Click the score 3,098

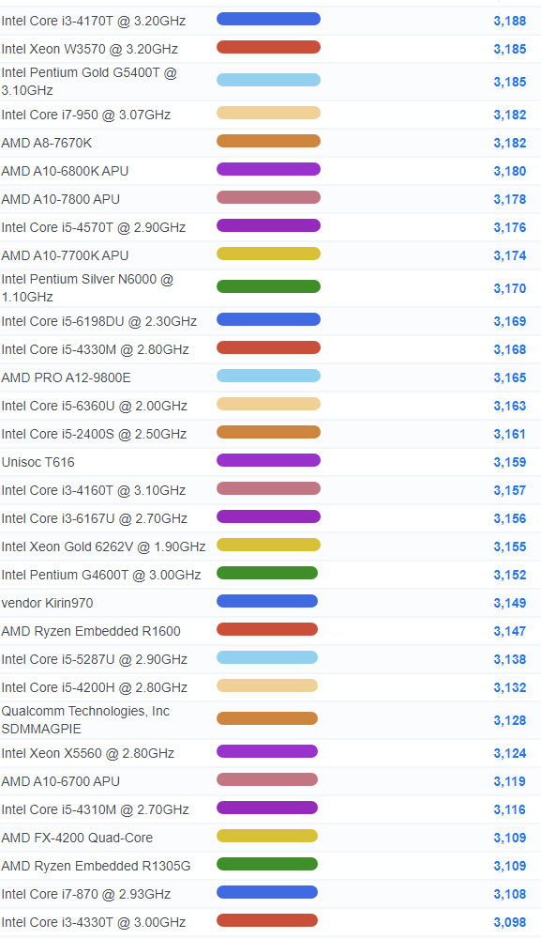point(510,922)
